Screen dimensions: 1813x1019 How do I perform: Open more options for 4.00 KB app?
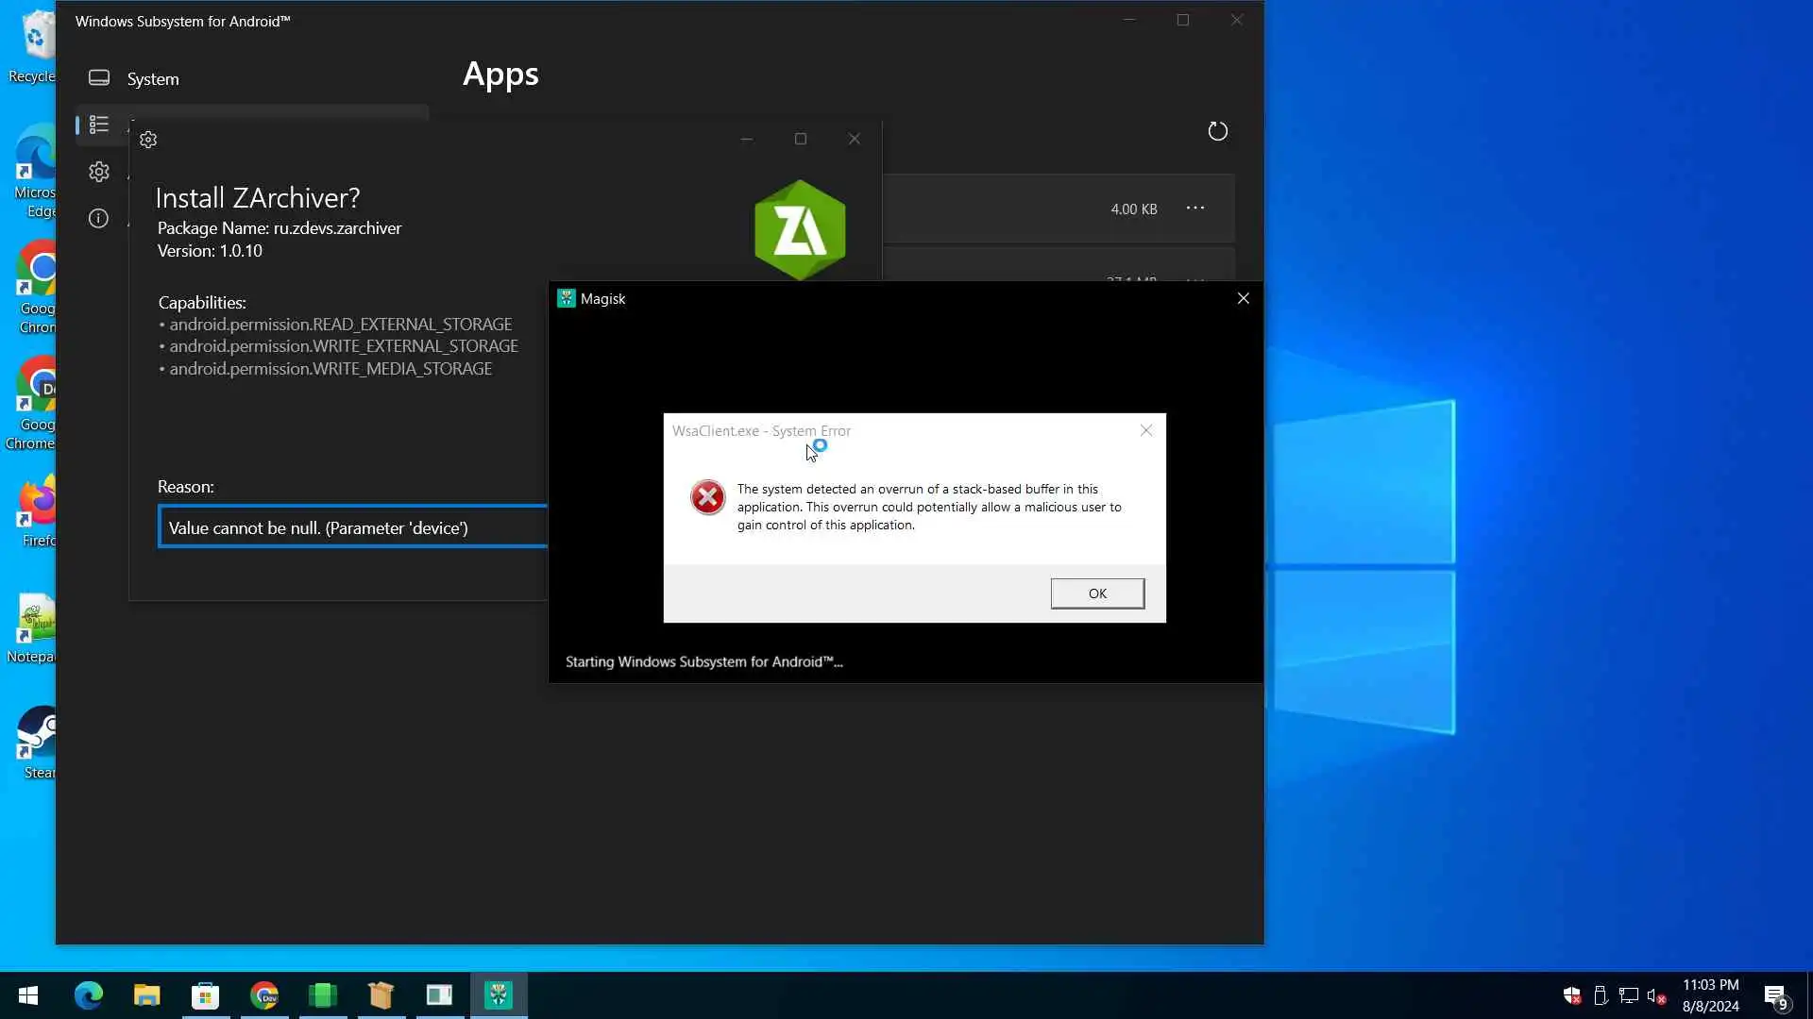click(x=1195, y=209)
